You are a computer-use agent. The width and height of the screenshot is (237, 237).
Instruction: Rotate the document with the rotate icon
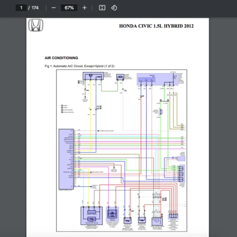(114, 8)
